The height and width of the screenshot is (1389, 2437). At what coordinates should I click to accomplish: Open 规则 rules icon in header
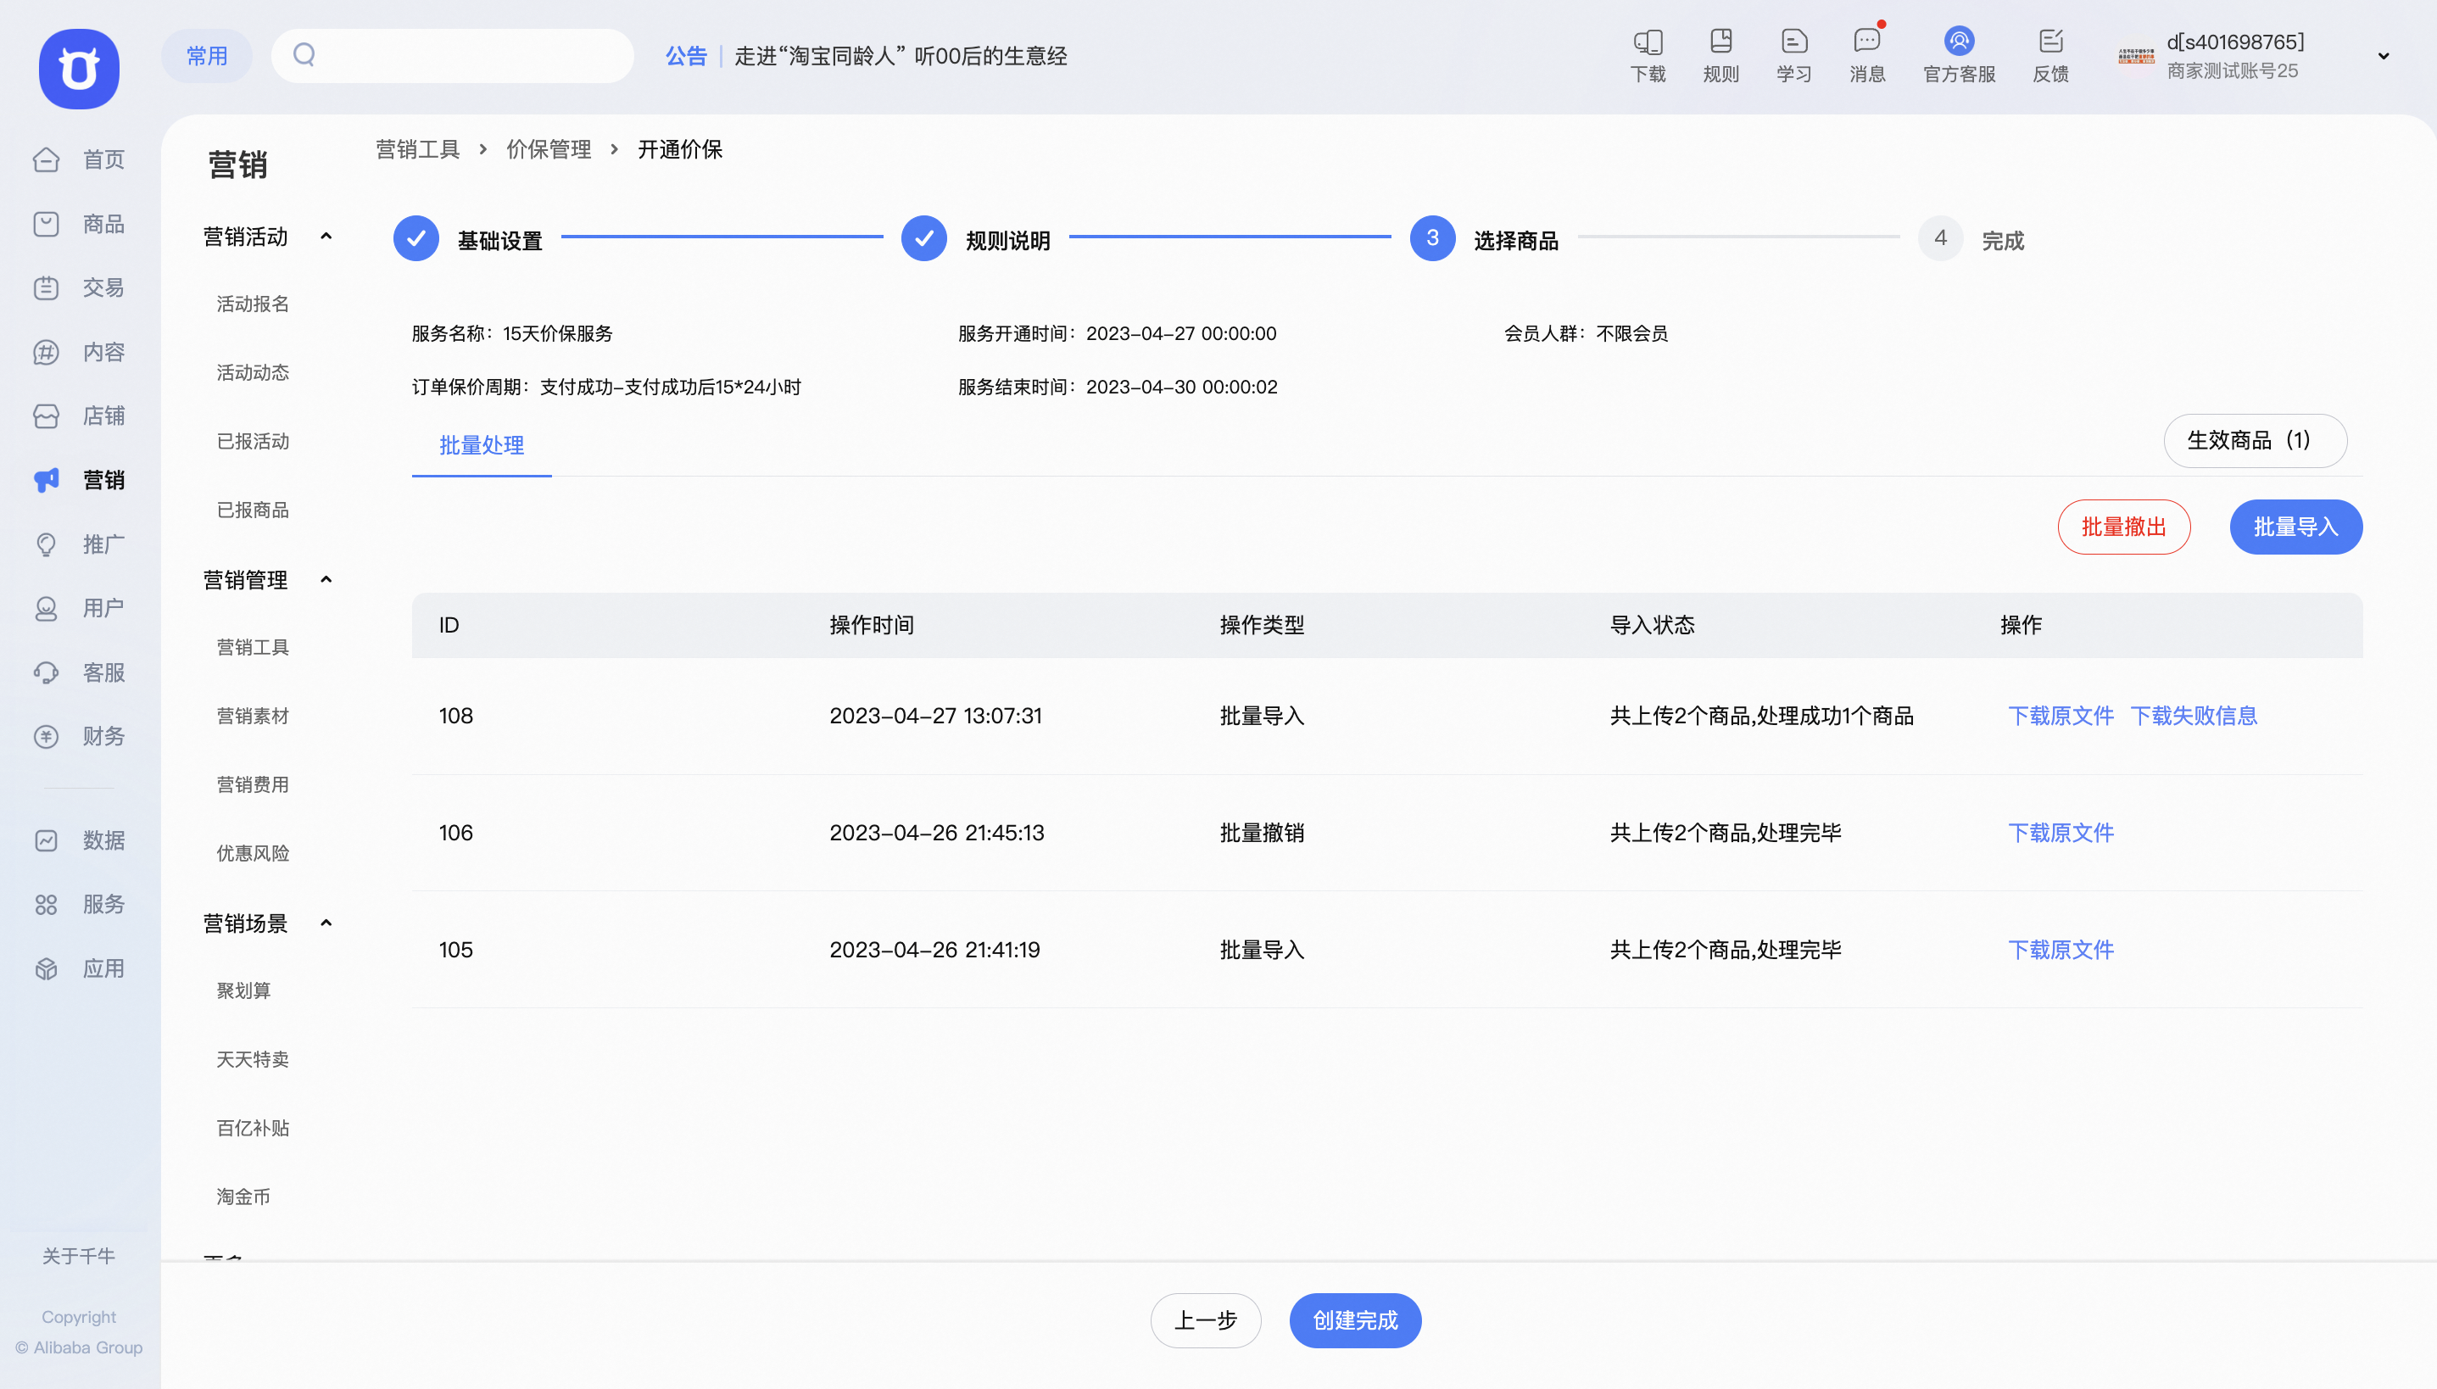pos(1720,41)
